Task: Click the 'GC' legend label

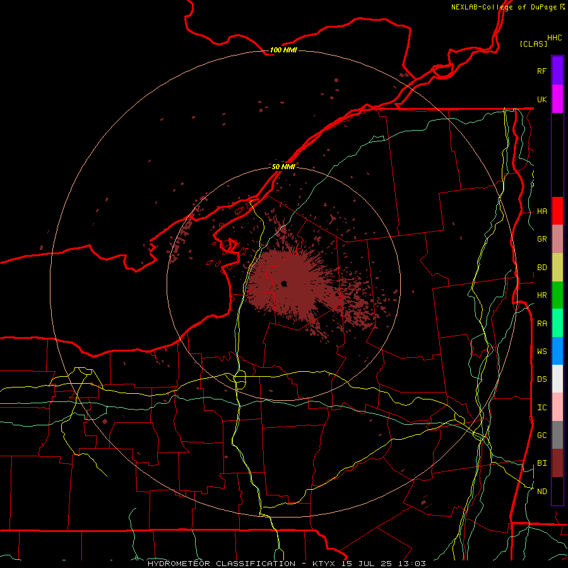Action: (x=542, y=435)
